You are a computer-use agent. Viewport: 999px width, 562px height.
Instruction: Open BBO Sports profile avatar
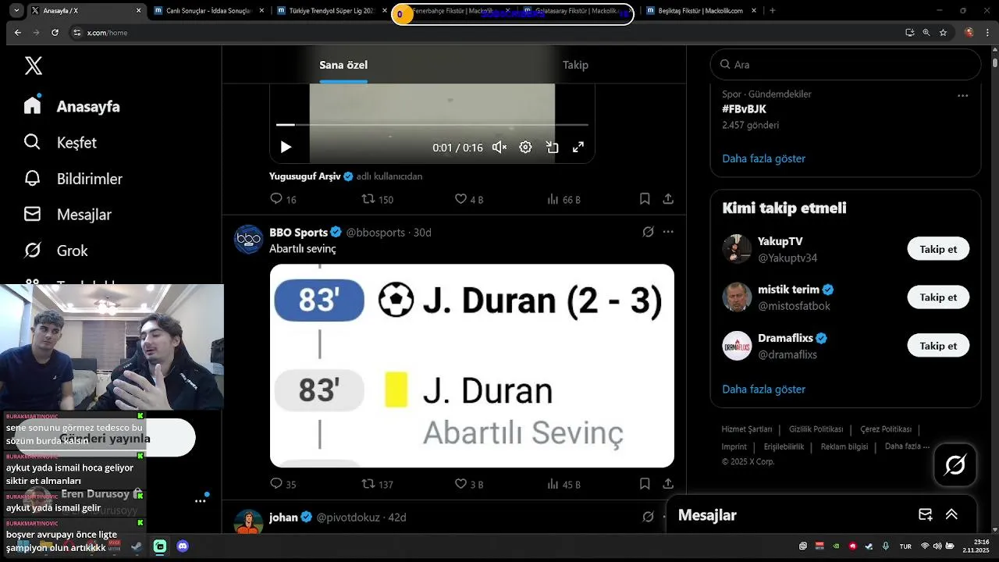pyautogui.click(x=248, y=239)
